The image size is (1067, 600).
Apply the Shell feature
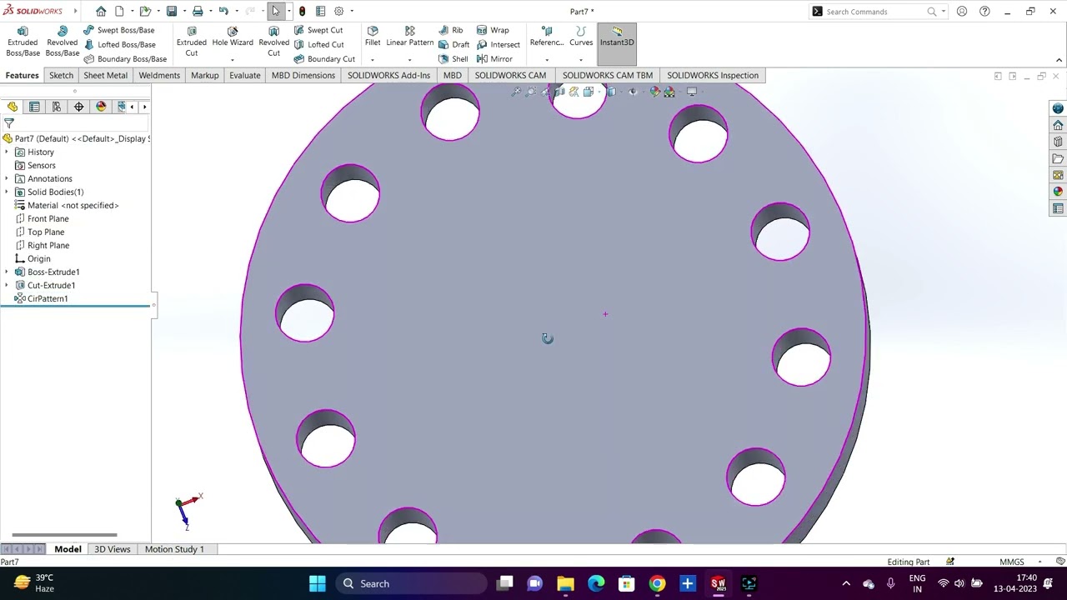453,59
